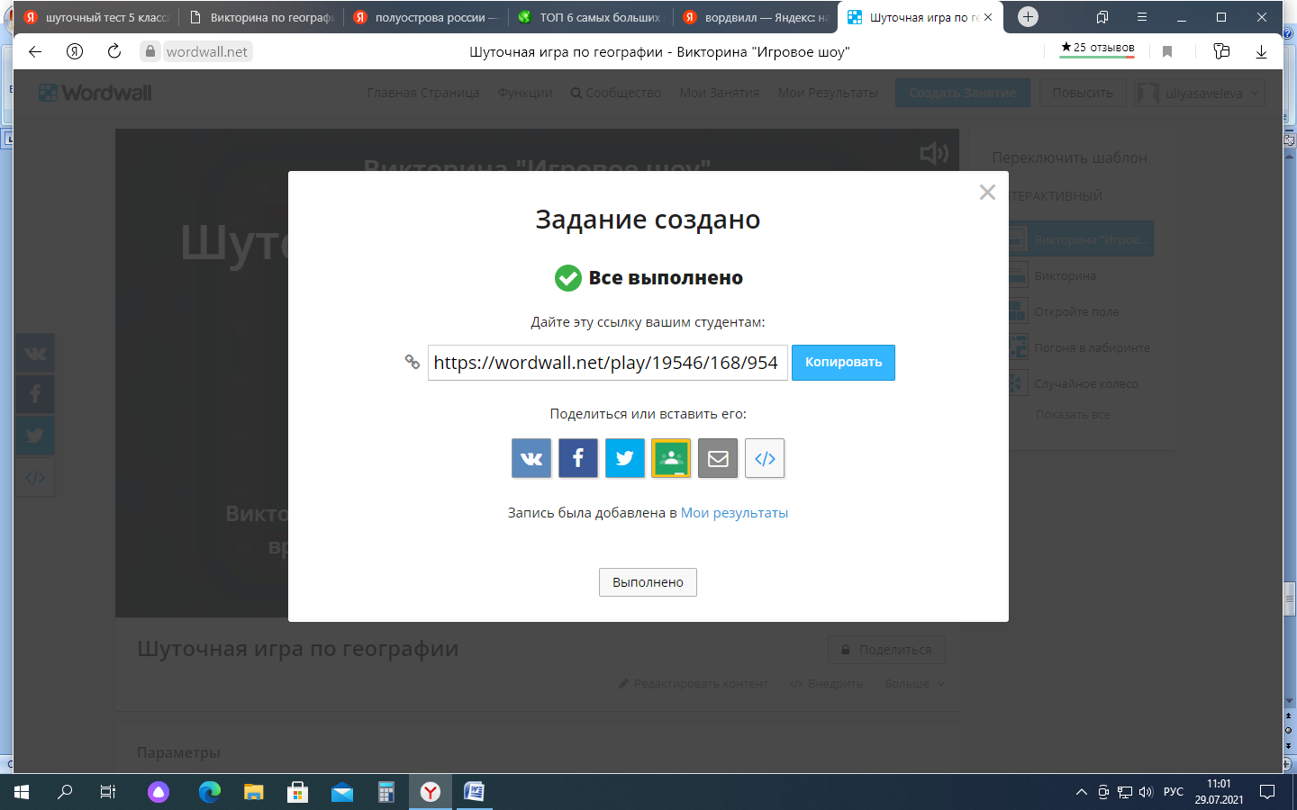This screenshot has height=810, width=1297.
Task: Open the 25 отзывов reviews badge
Action: pyautogui.click(x=1097, y=49)
